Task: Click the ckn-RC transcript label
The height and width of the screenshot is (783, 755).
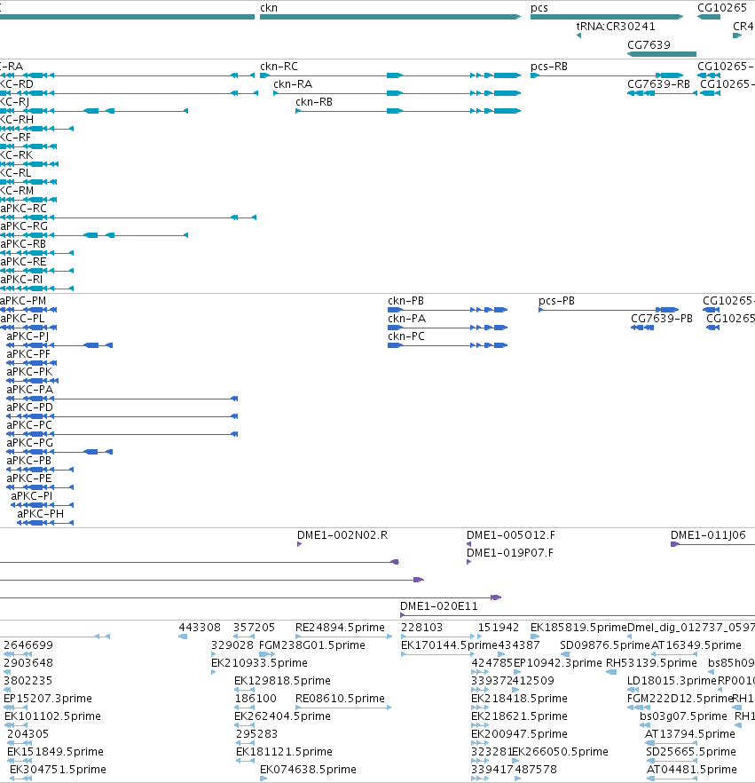Action: (279, 67)
